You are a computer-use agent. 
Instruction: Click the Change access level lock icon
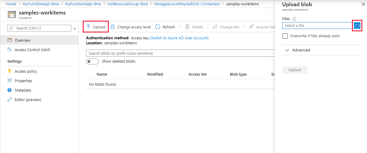(113, 27)
